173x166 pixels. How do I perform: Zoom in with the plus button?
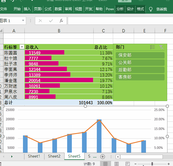click(168, 164)
